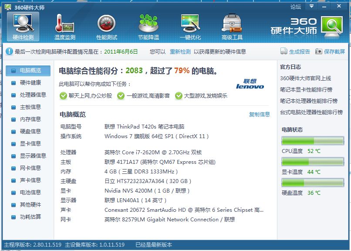Click 保存截屏 to save screenshot
Screen dimensions: 351x251
coord(330,51)
